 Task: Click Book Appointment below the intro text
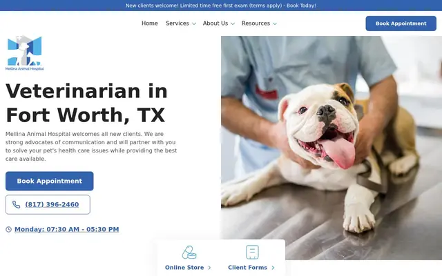pos(49,181)
